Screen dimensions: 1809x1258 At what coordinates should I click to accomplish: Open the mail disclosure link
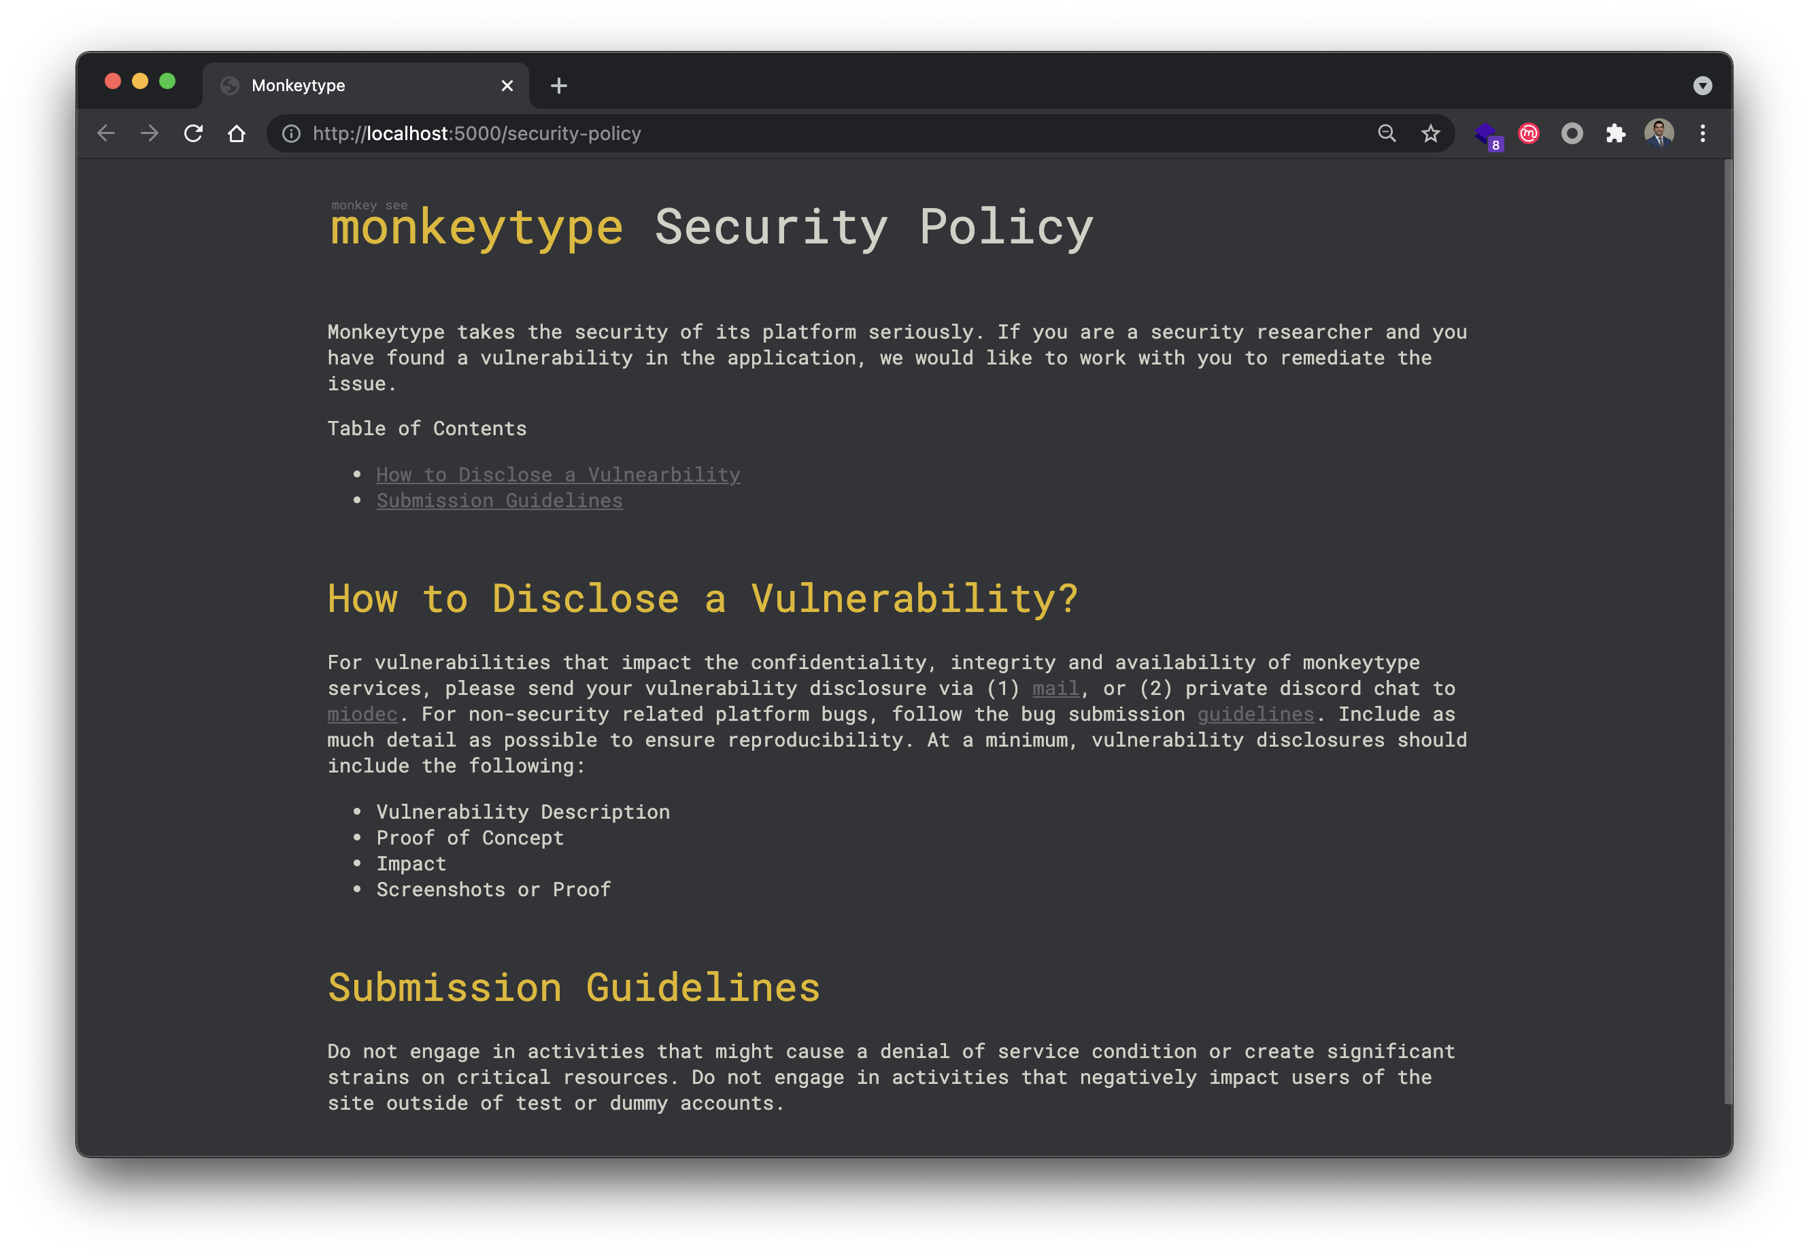click(1055, 687)
